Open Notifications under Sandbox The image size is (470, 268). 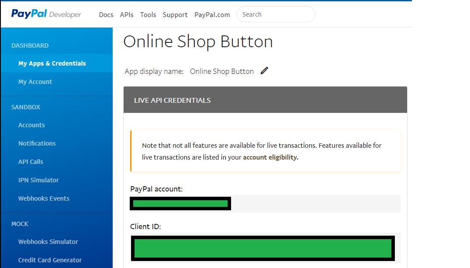(37, 143)
